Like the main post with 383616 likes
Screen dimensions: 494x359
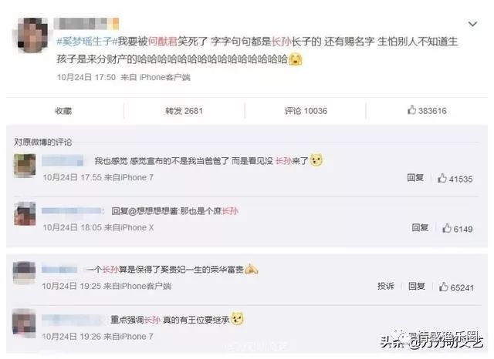click(x=427, y=110)
